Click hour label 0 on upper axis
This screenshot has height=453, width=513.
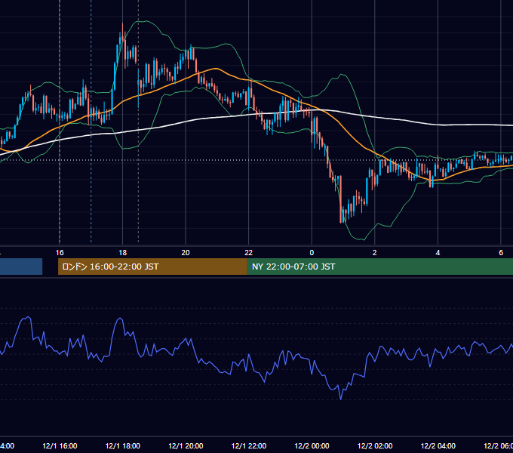click(x=312, y=253)
